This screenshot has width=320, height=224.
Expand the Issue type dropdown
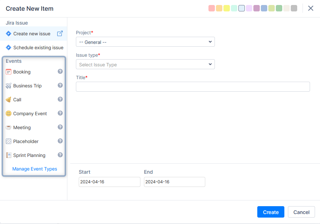[145, 65]
